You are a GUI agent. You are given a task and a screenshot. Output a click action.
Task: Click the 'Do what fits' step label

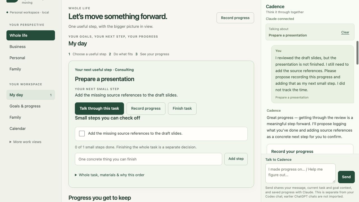pos(123,54)
